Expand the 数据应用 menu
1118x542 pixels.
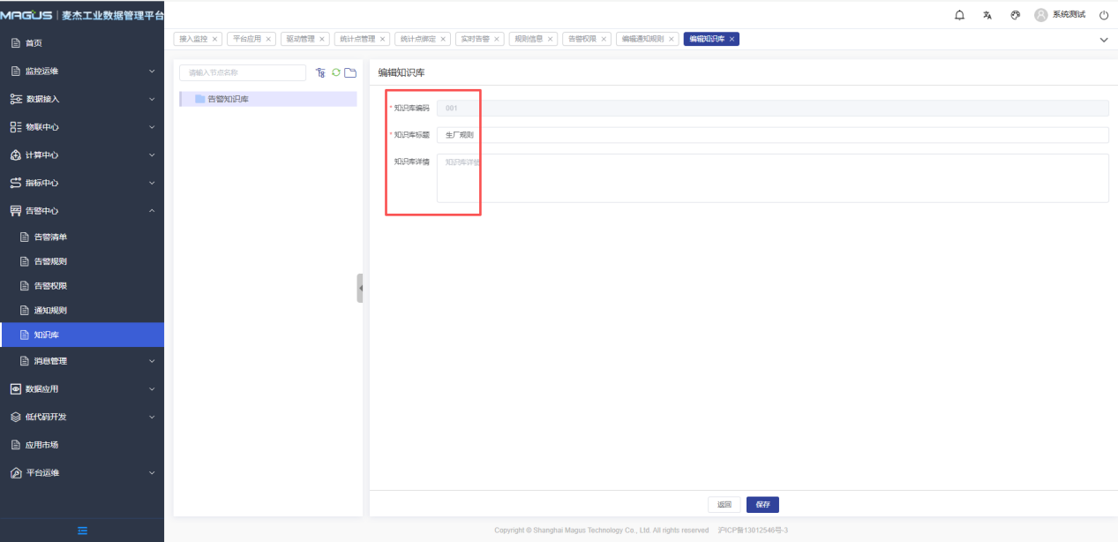[82, 388]
